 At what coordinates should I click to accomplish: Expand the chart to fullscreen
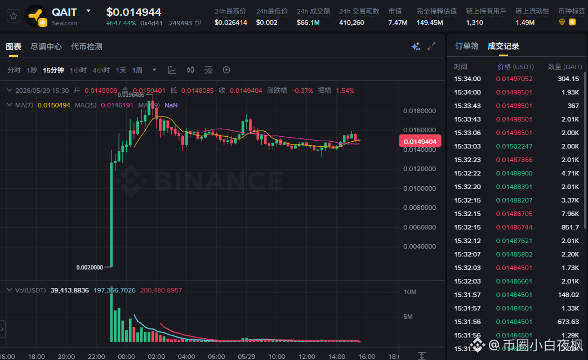pyautogui.click(x=431, y=46)
